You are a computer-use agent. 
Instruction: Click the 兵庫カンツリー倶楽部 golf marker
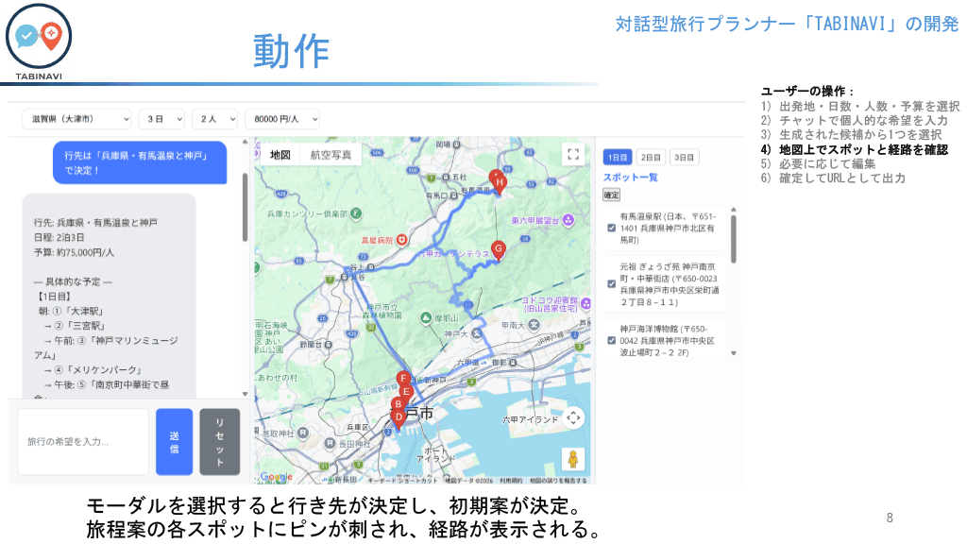(356, 214)
